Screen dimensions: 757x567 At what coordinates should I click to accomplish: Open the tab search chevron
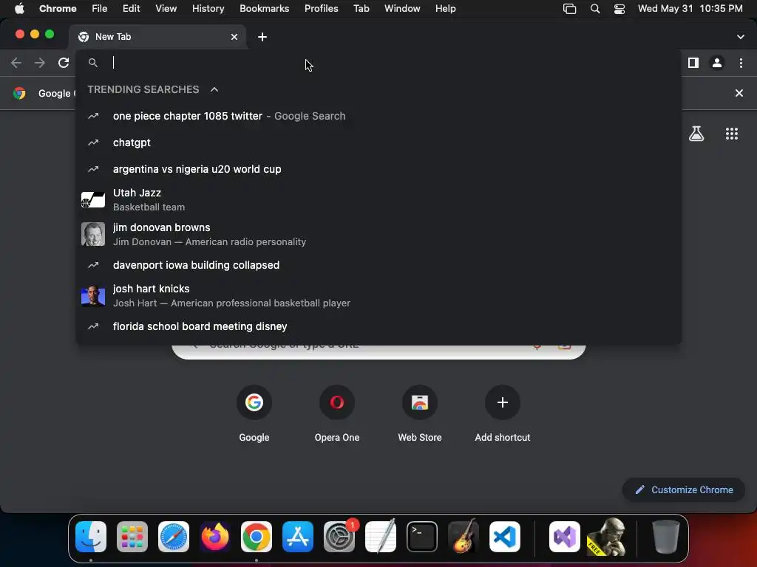(x=740, y=37)
